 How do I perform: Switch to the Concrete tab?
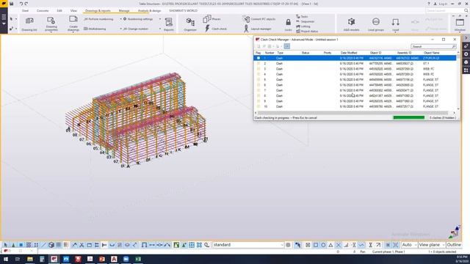(x=43, y=10)
